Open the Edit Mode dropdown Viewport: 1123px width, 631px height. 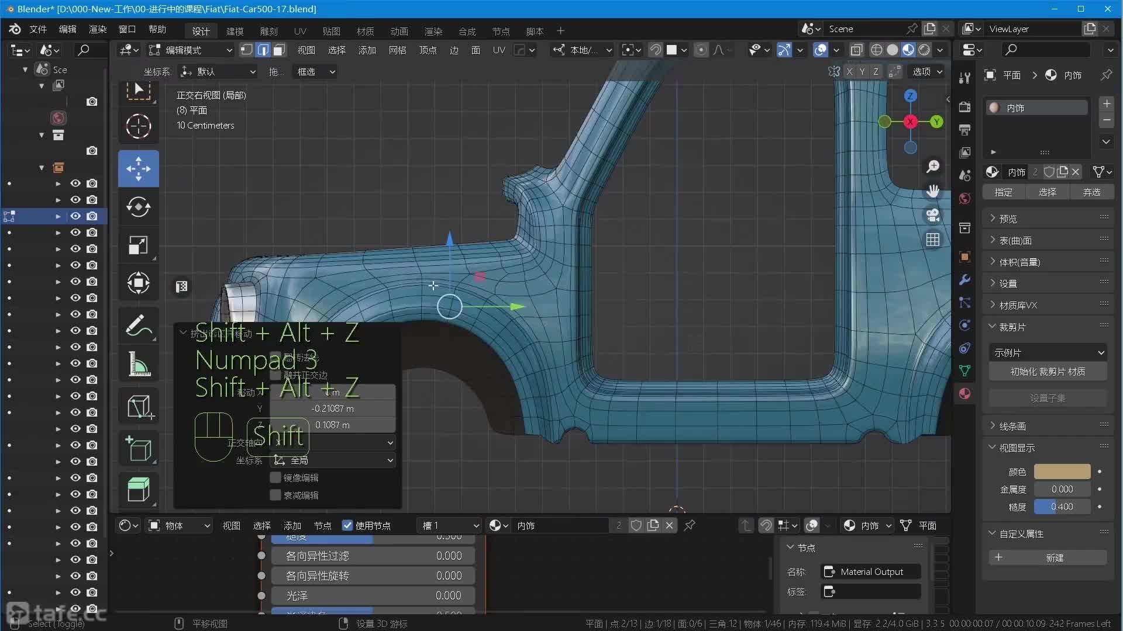tap(191, 50)
